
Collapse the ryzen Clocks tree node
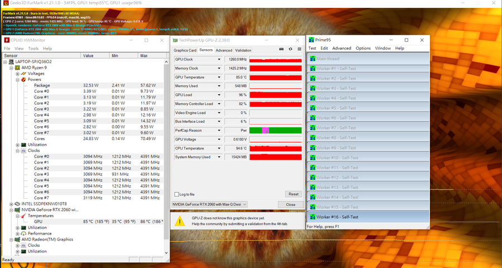(x=17, y=151)
